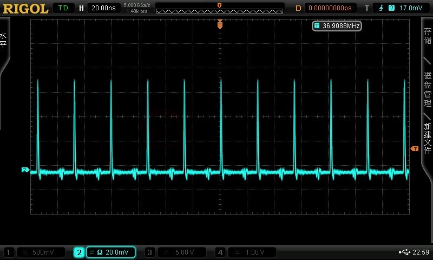Click channel 3 5.00 V scale box

182,252
